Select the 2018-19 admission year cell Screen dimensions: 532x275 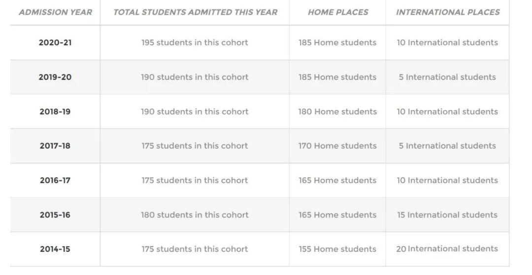[x=55, y=111]
